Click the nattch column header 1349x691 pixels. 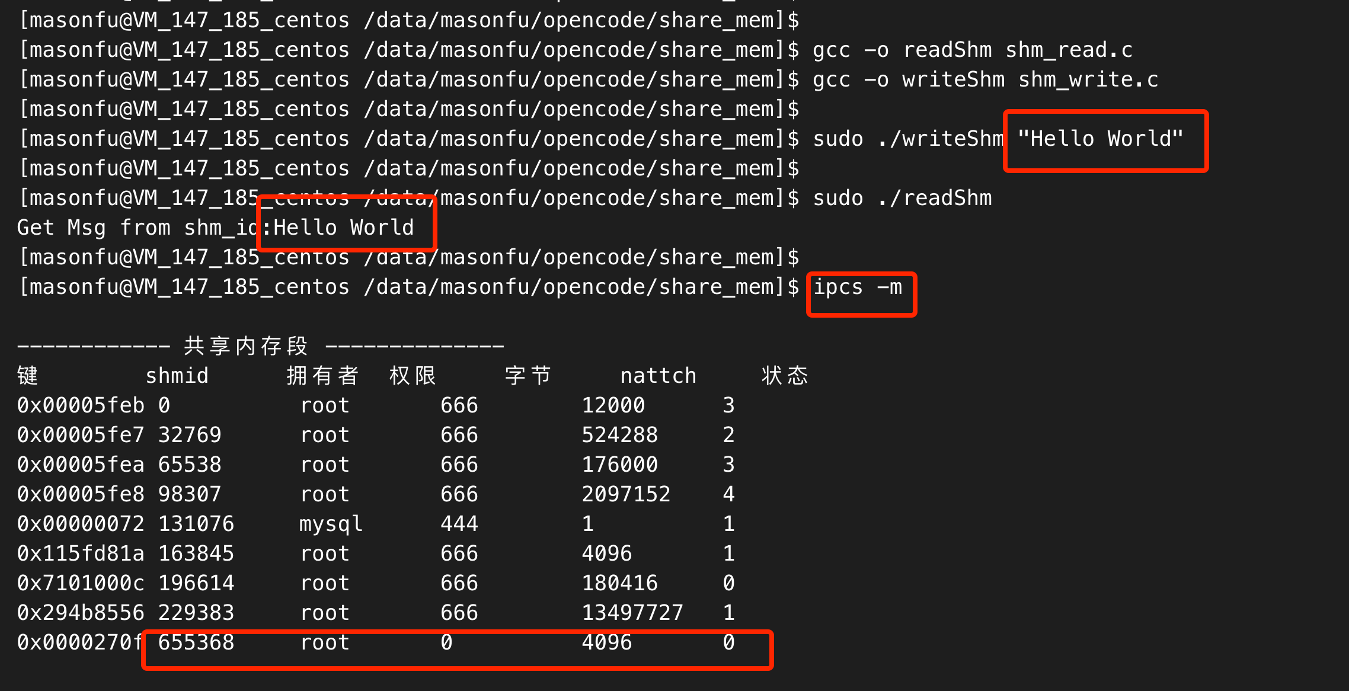(658, 376)
